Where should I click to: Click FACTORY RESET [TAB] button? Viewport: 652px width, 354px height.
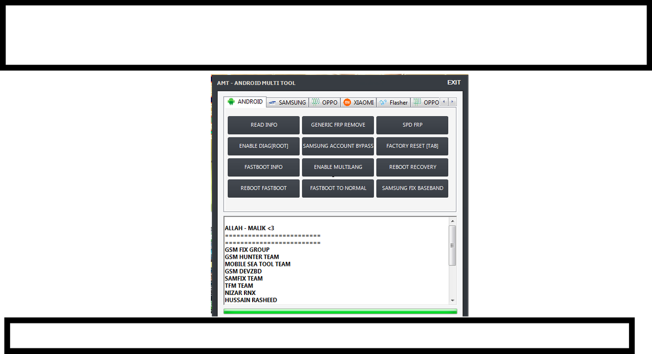coord(413,146)
